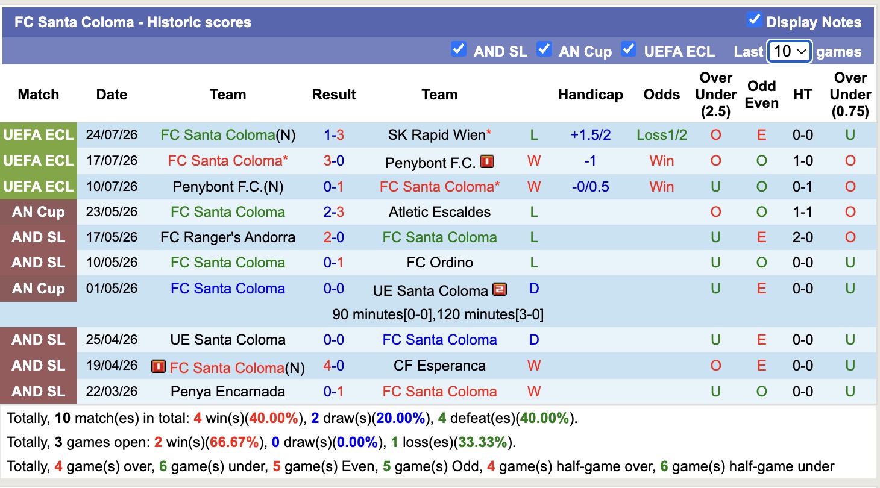The image size is (880, 488).
Task: Select the Atletic Escaldes team link
Action: (439, 212)
